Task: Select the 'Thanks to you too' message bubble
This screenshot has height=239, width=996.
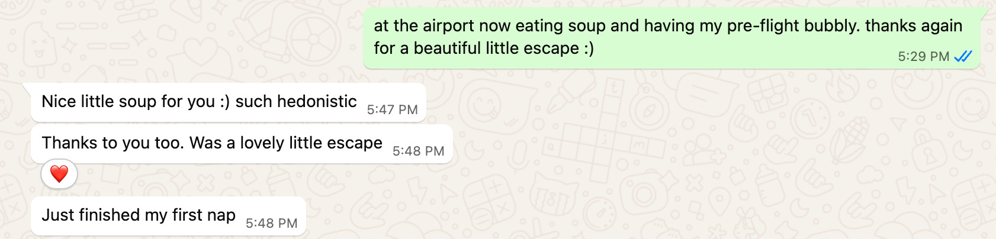Action: point(242,144)
